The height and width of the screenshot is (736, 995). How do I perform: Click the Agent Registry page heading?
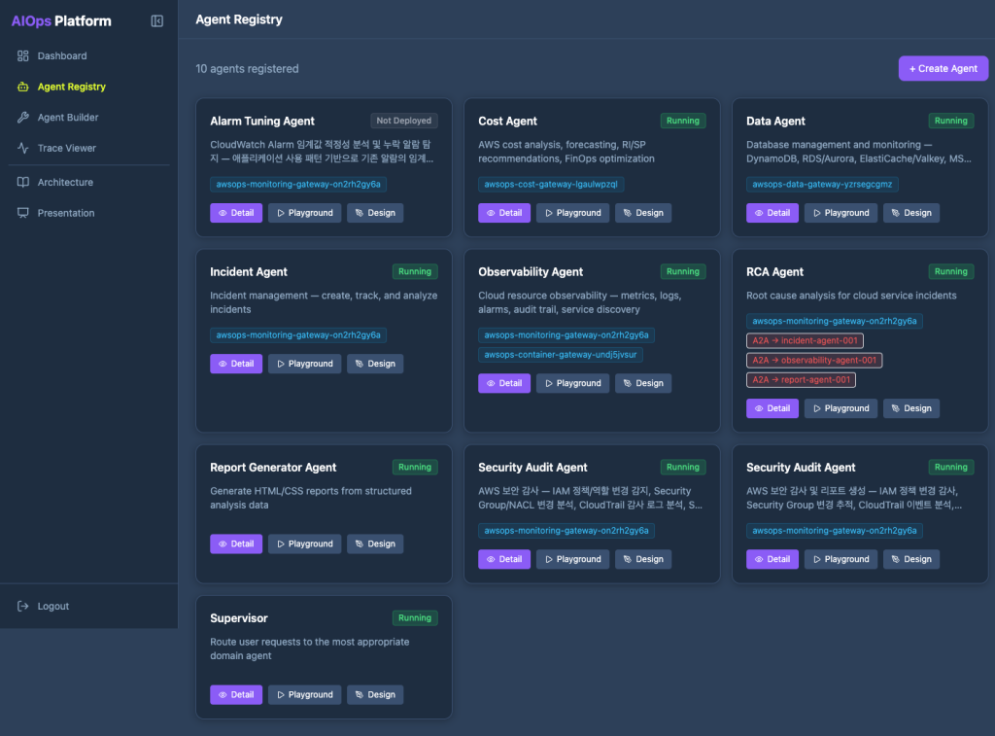[x=239, y=19]
